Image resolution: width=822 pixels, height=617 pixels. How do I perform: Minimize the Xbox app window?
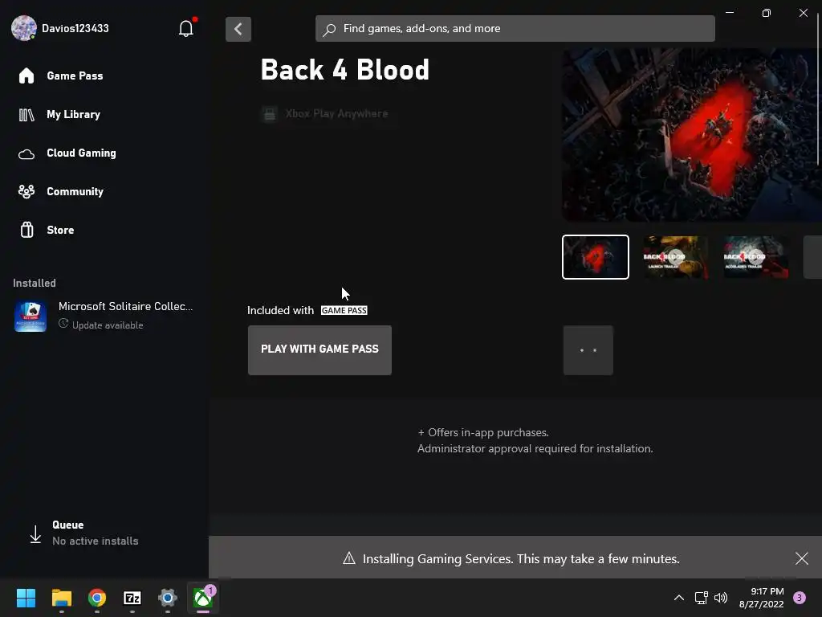pos(730,13)
